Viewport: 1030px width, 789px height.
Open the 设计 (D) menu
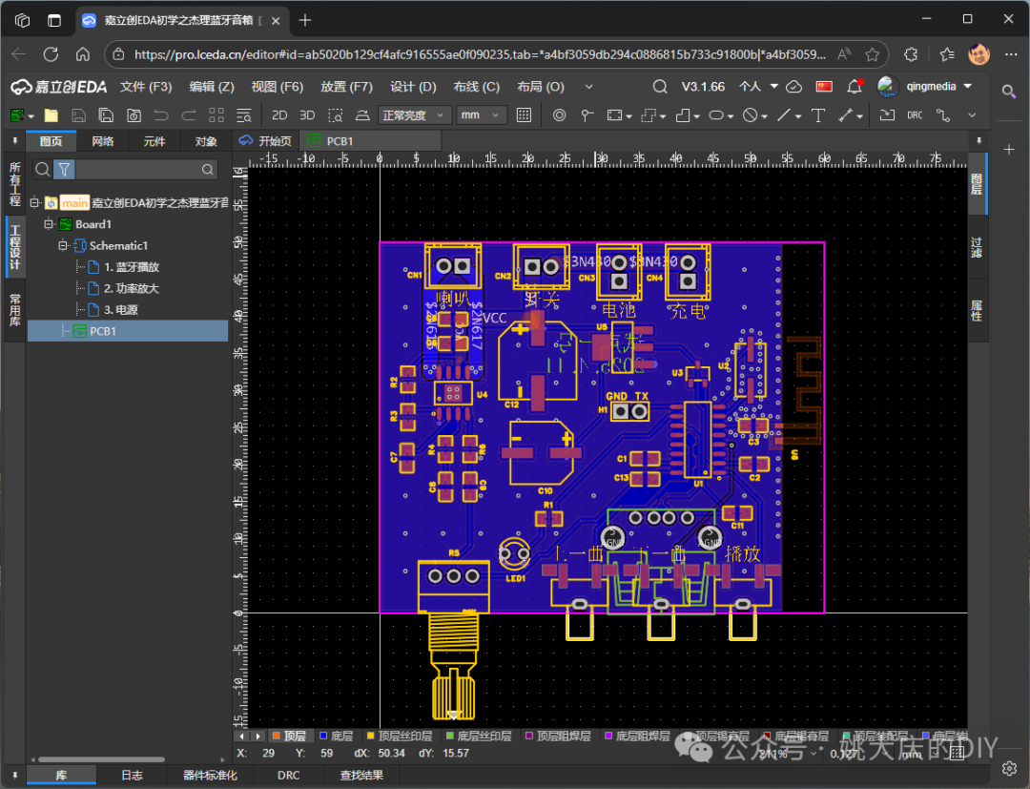point(413,87)
